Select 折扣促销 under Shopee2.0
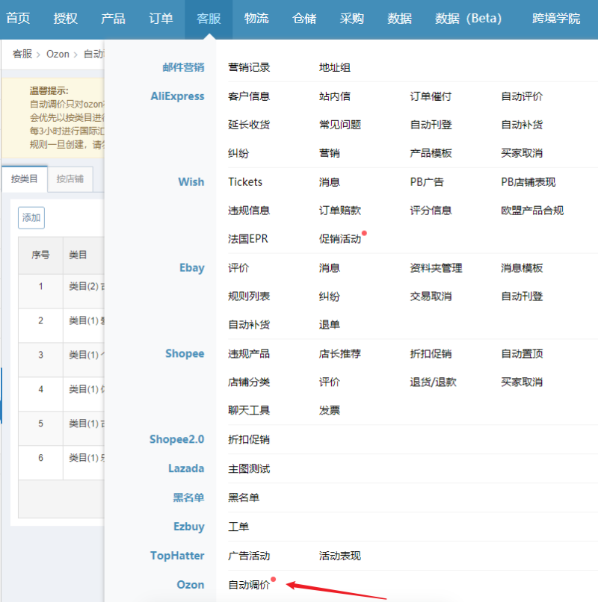 (x=249, y=440)
